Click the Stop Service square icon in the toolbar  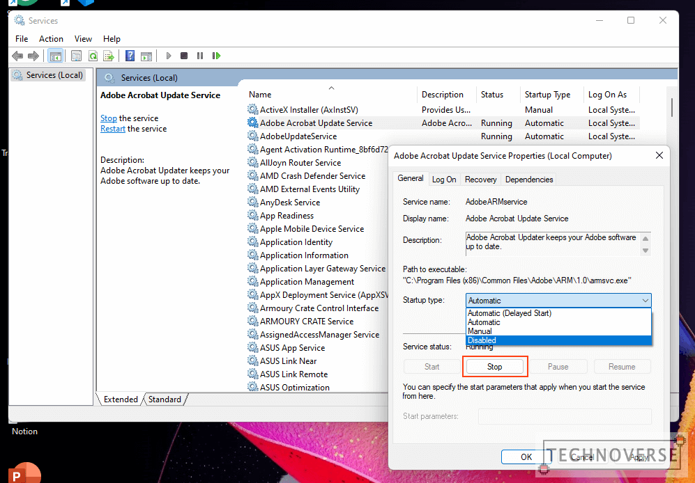point(184,56)
